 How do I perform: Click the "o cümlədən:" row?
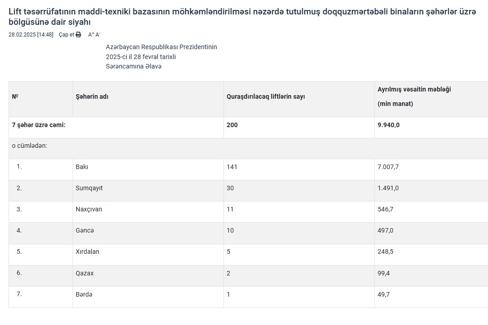coord(29,146)
